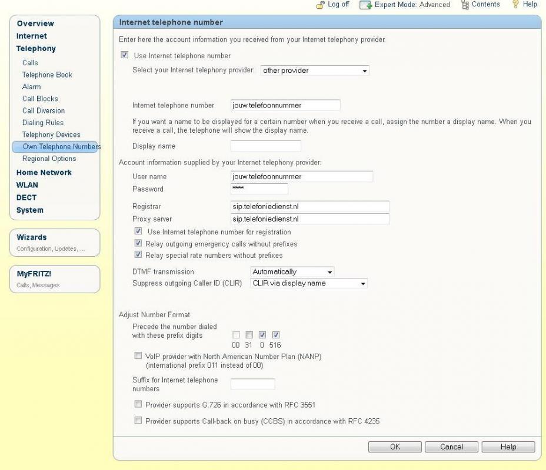Click the bottom Help button
This screenshot has width=546, height=470.
pyautogui.click(x=508, y=446)
